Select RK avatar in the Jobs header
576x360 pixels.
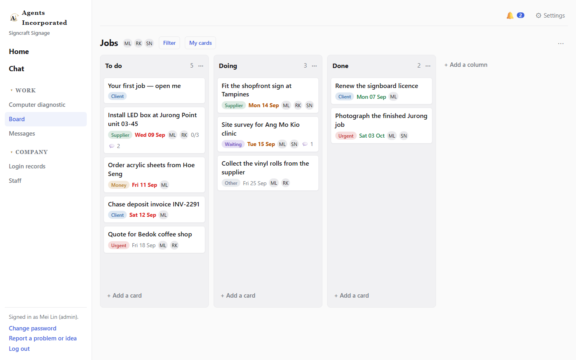(x=138, y=43)
